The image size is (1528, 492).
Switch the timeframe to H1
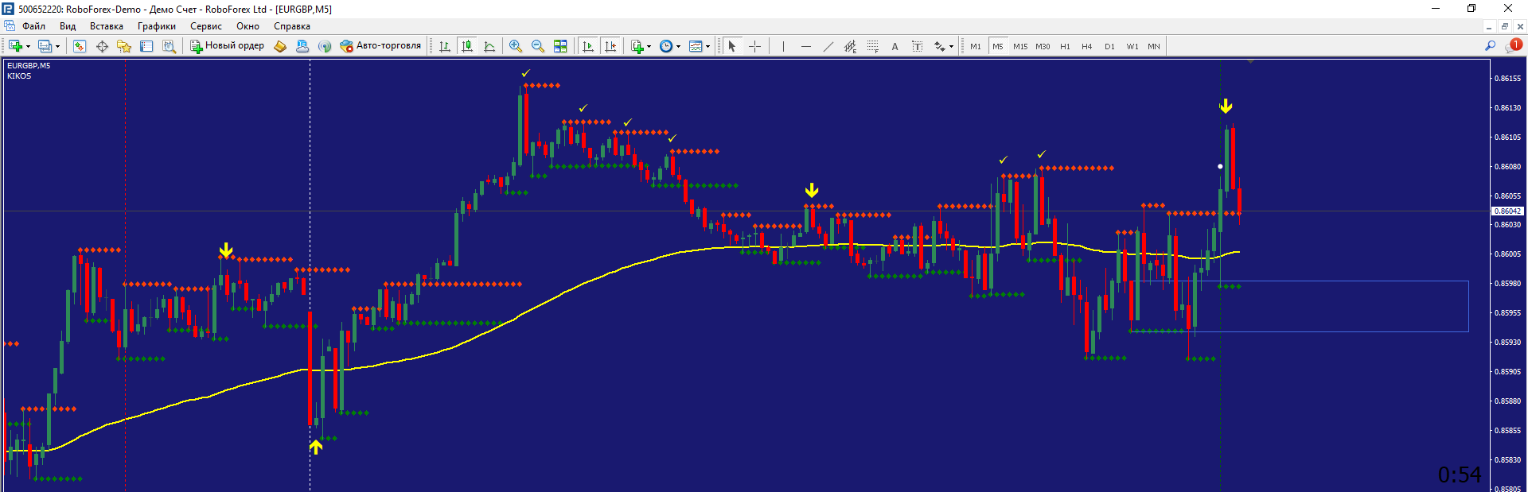1065,46
